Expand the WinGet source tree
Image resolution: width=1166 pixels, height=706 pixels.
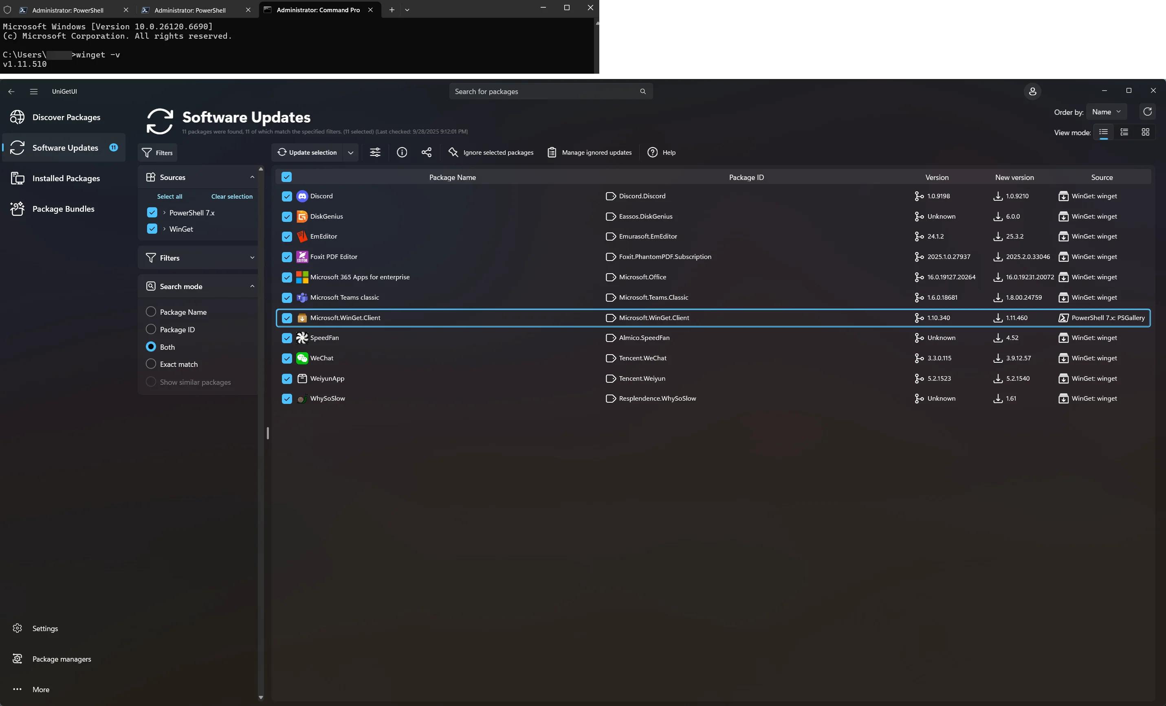[x=164, y=229]
